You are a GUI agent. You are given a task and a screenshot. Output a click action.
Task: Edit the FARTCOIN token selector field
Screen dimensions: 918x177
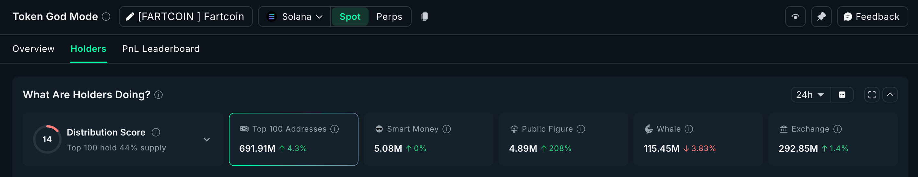pos(186,17)
